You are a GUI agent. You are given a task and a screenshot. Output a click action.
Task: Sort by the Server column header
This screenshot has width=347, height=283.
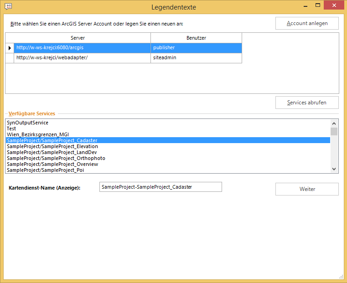pyautogui.click(x=78, y=38)
